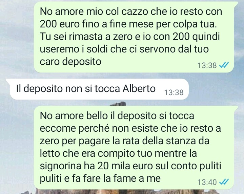Click the line "letto che era compito tuo"

pos(118,153)
